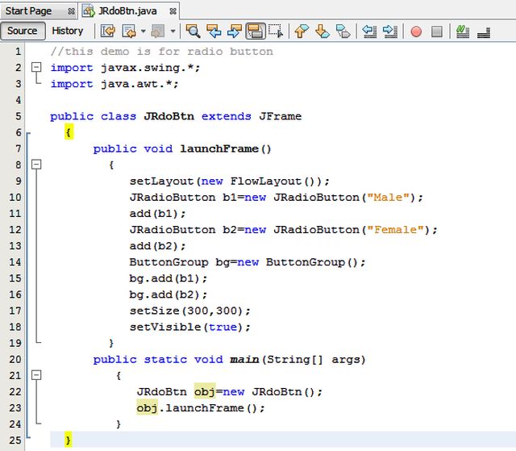Close the Start Page tab

tap(72, 11)
